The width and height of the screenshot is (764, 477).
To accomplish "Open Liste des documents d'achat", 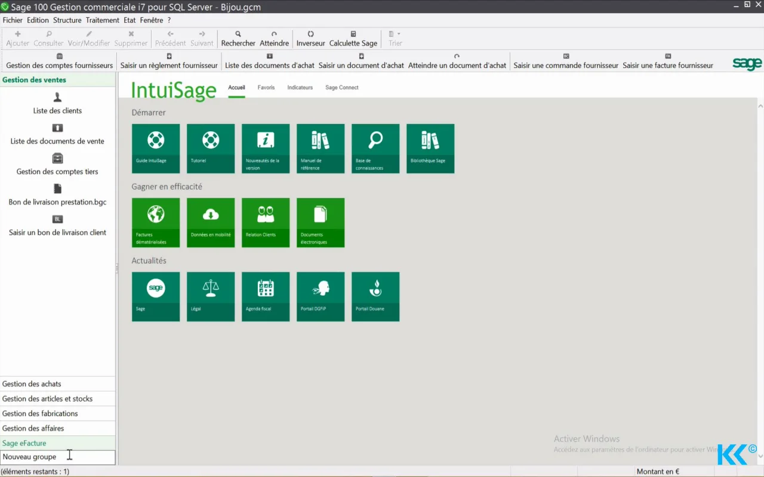I will point(270,61).
